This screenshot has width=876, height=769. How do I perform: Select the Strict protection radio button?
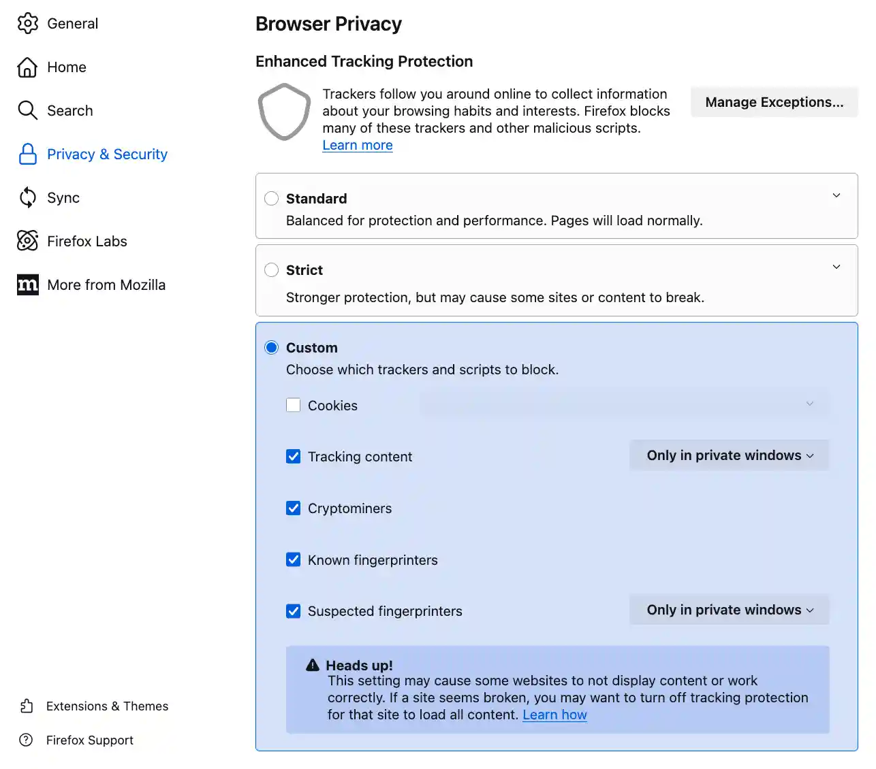[272, 269]
